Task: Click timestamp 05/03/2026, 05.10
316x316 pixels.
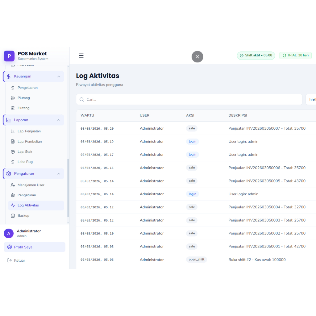Action: [x=97, y=234]
